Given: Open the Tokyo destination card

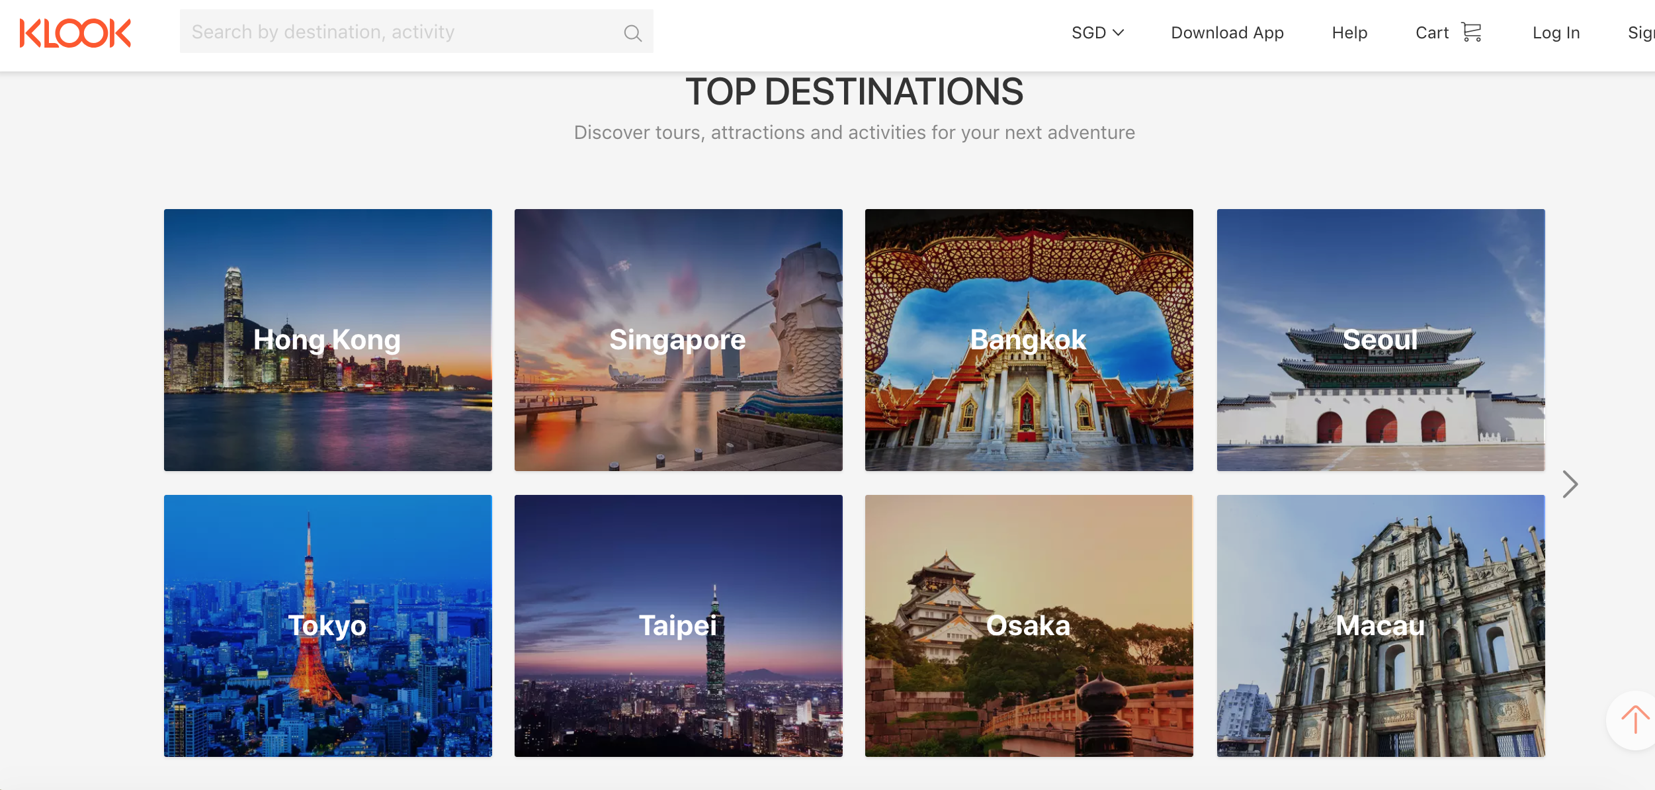Looking at the screenshot, I should pos(328,626).
